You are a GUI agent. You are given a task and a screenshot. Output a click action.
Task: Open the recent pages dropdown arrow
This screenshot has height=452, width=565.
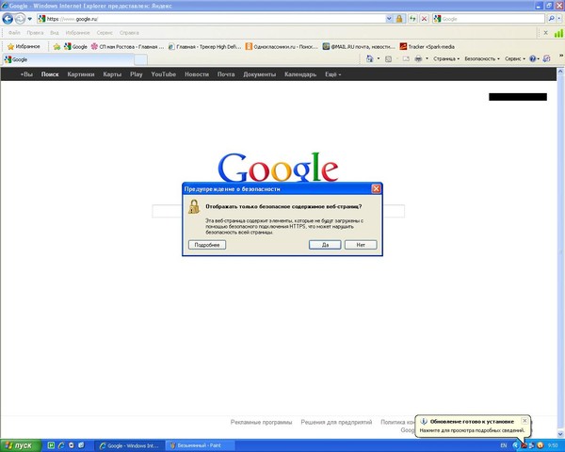30,19
